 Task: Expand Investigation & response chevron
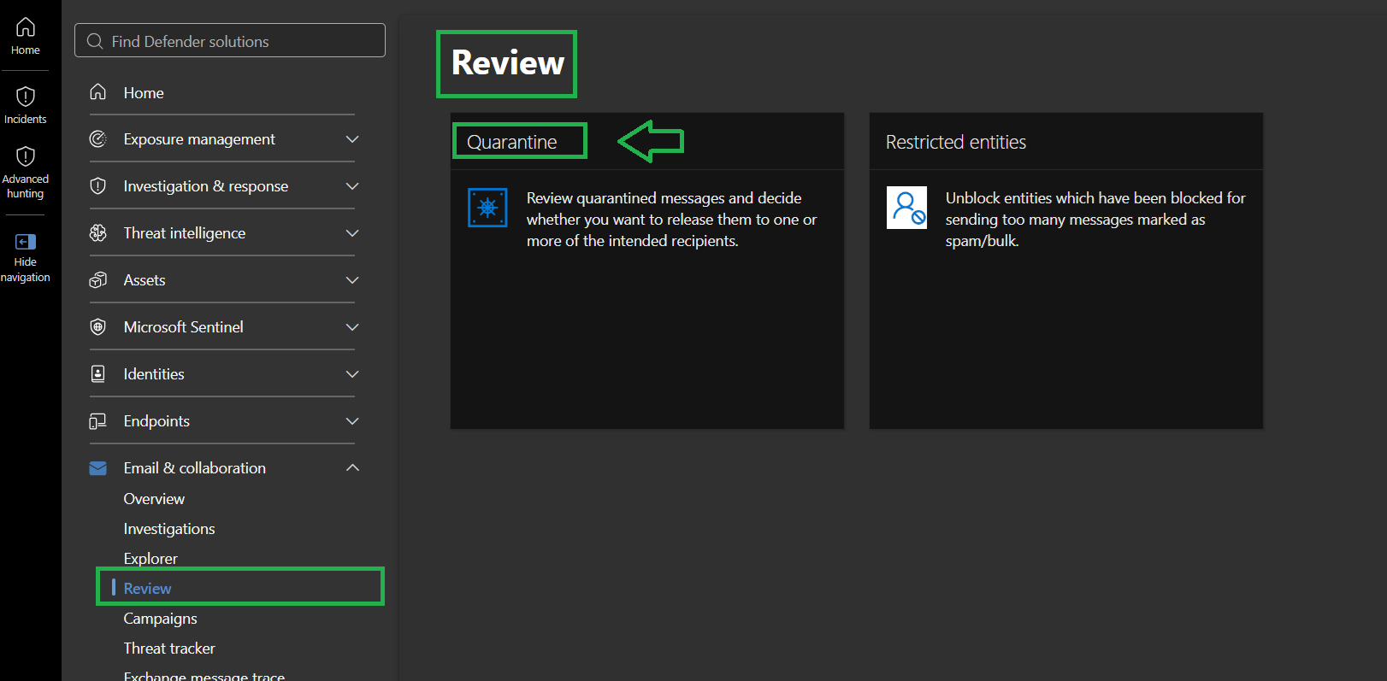[352, 185]
